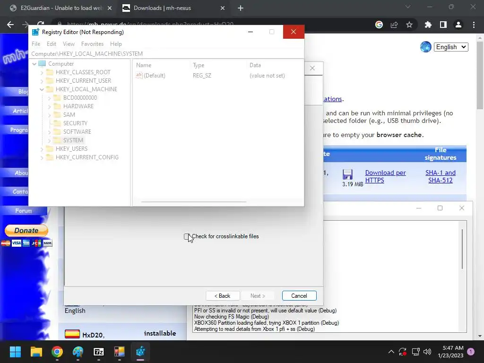Select the SYSTEM key
The width and height of the screenshot is (484, 363).
coord(73,140)
